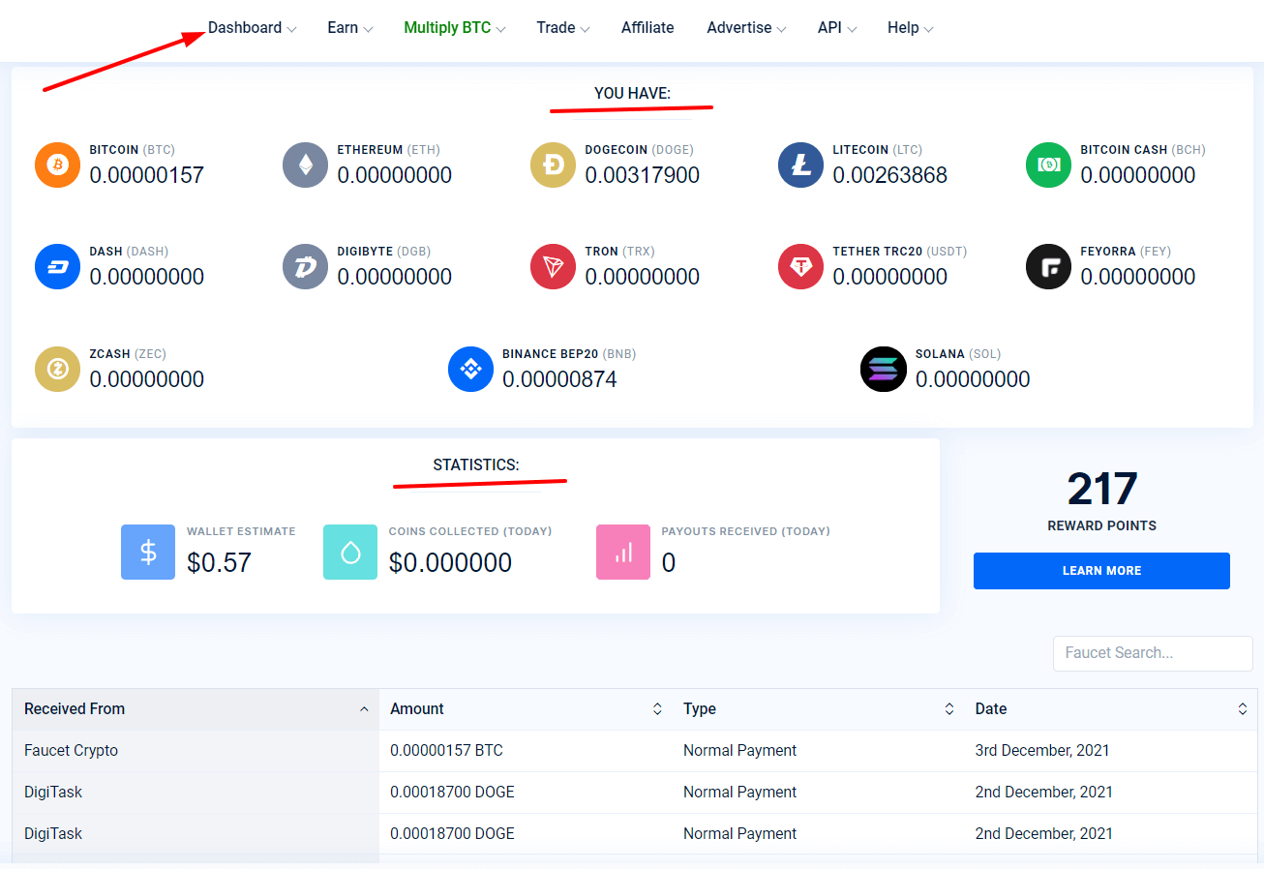Image resolution: width=1264 pixels, height=869 pixels.
Task: Click the Ethereum coin icon
Action: click(305, 165)
